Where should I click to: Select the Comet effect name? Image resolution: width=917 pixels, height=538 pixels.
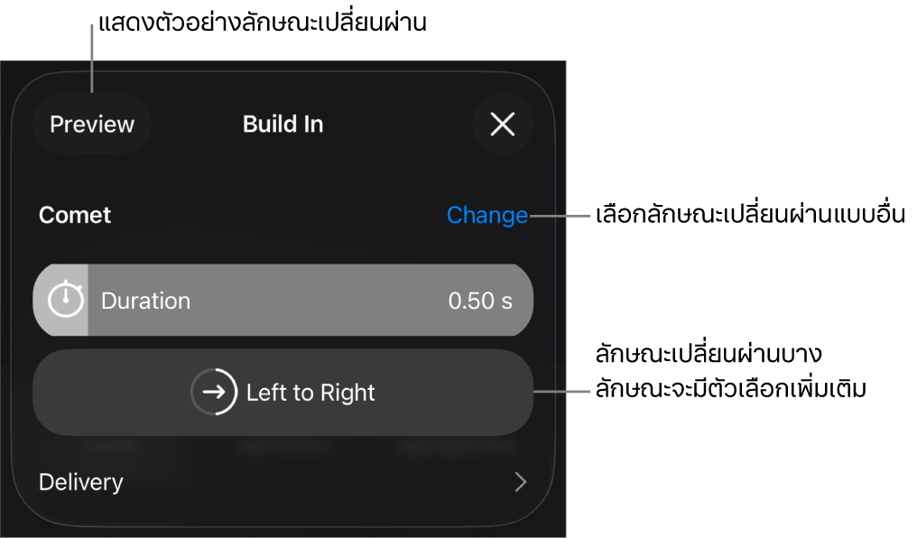click(x=75, y=216)
